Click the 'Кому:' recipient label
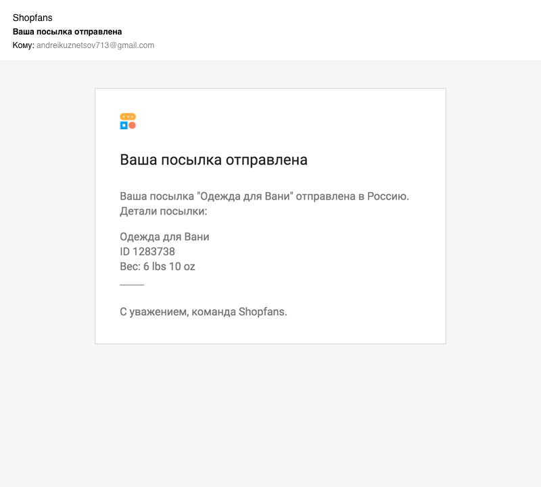541x487 pixels. (x=23, y=45)
